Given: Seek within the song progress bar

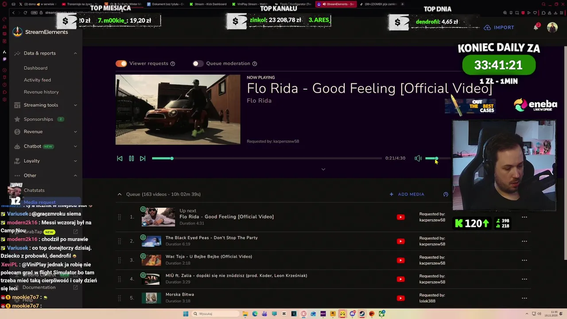Looking at the screenshot, I should (267, 158).
